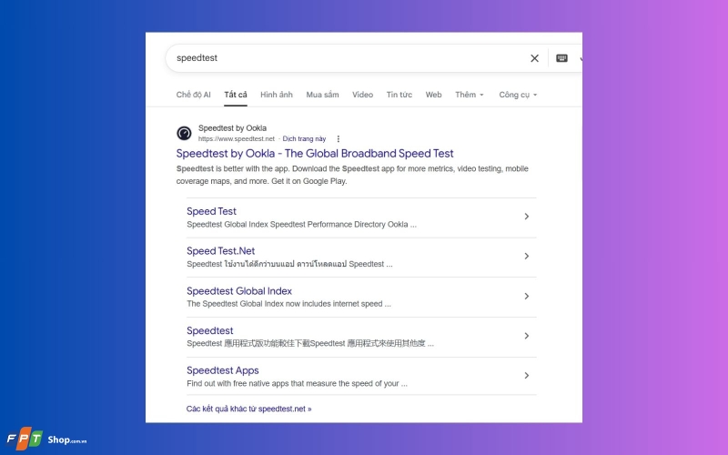Click the https://www.speedtest.net URL text

[237, 139]
